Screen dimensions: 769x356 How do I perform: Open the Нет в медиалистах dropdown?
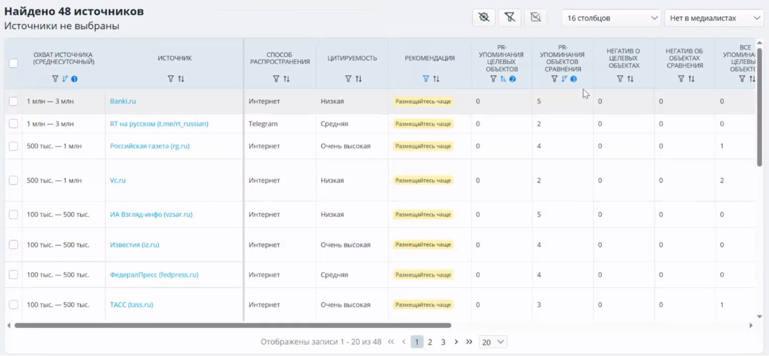click(714, 18)
